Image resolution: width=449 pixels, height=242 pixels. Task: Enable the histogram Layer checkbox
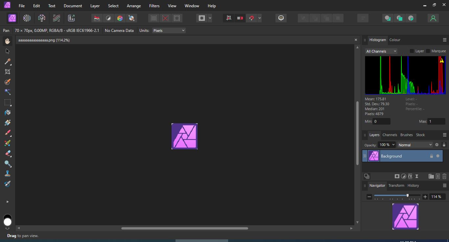(412, 51)
